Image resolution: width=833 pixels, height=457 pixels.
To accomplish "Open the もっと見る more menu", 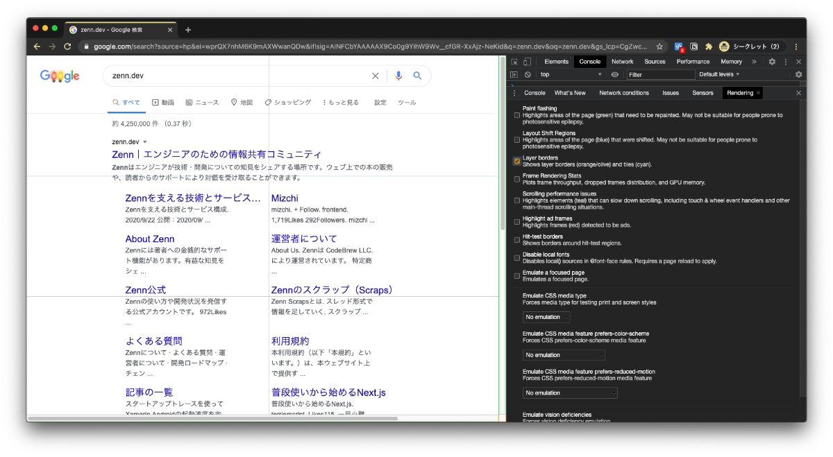I will pos(341,103).
